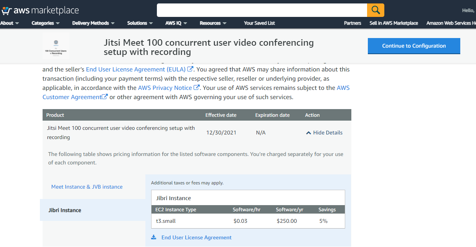The width and height of the screenshot is (476, 247).
Task: Click the Continue to Configuration button
Action: (414, 46)
